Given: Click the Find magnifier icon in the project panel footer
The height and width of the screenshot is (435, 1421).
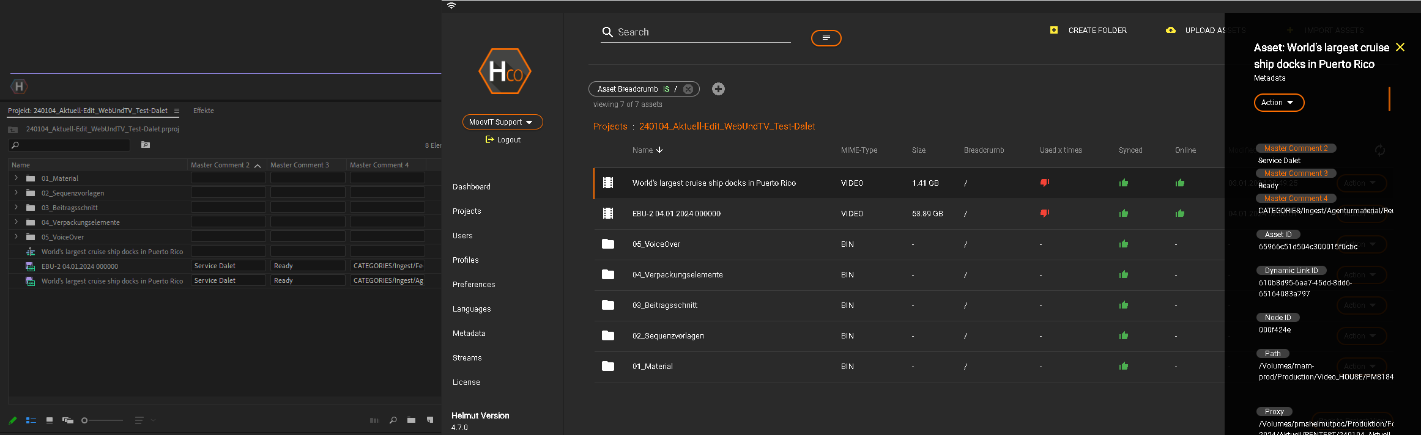Looking at the screenshot, I should pyautogui.click(x=393, y=420).
